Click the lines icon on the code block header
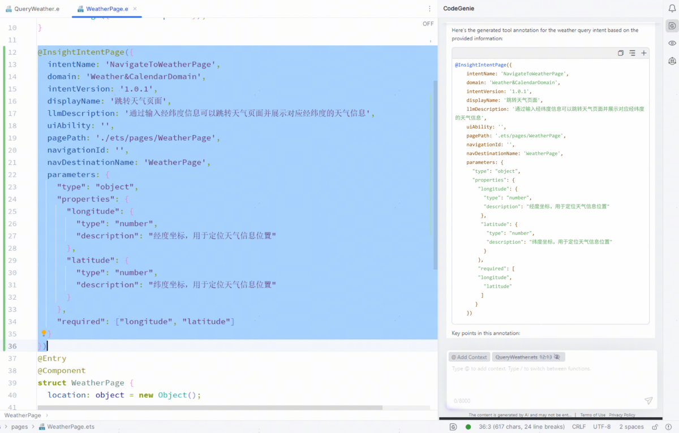Image resolution: width=679 pixels, height=433 pixels. pos(632,53)
